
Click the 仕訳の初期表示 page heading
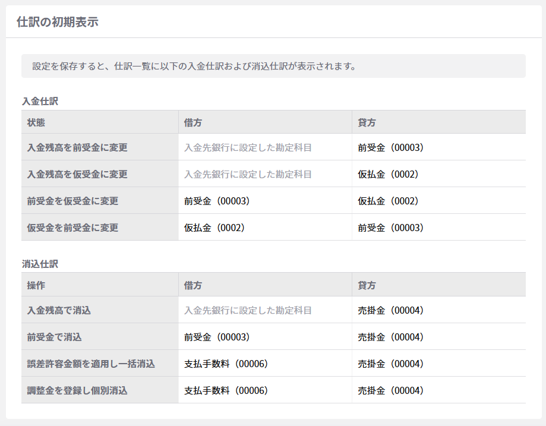click(58, 23)
